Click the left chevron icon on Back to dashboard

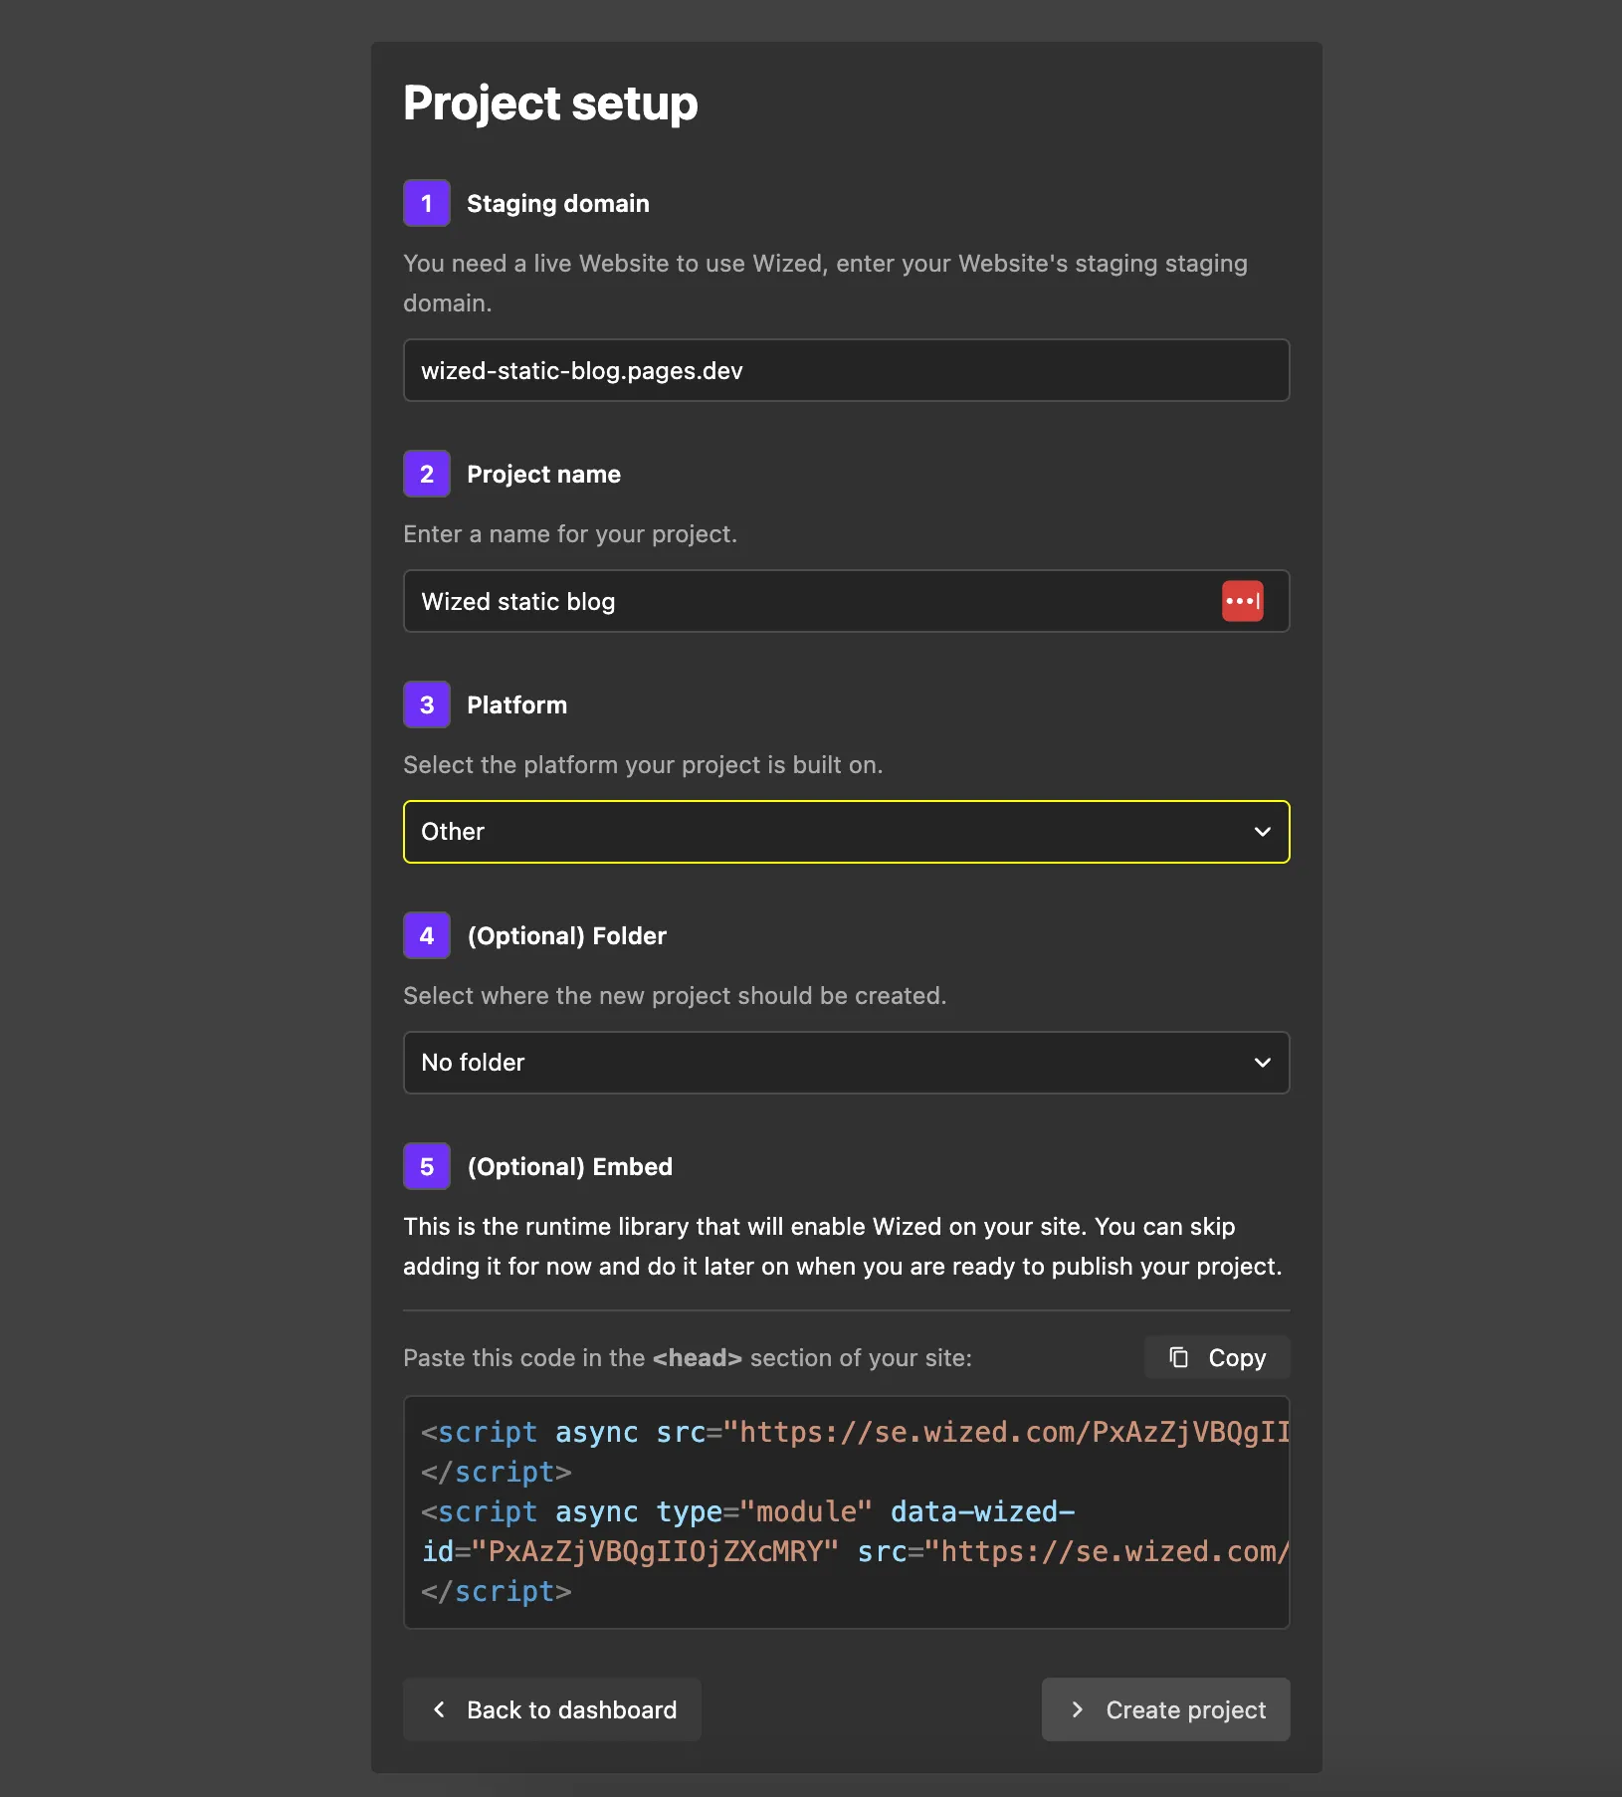coord(439,1709)
